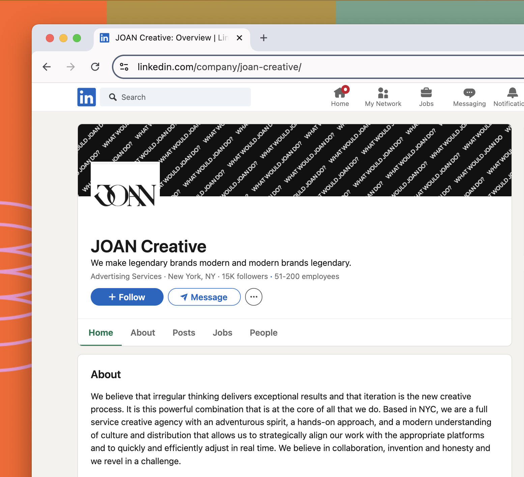Open the Jobs briefcase icon in top nav
Viewport: 524px width, 477px height.
(x=426, y=97)
